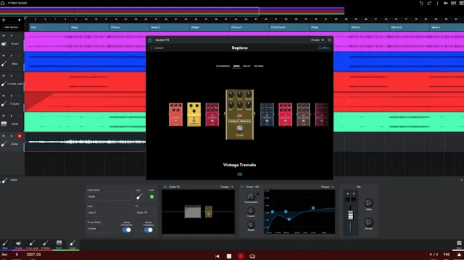Click tremolo pedal in Guitar FX chain
The image size is (464, 260).
coord(209,211)
